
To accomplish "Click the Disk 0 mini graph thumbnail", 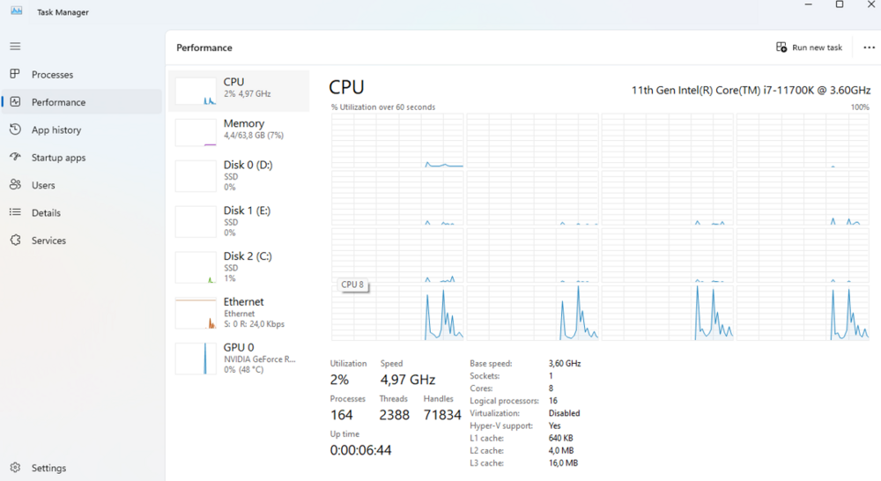I will pyautogui.click(x=196, y=176).
